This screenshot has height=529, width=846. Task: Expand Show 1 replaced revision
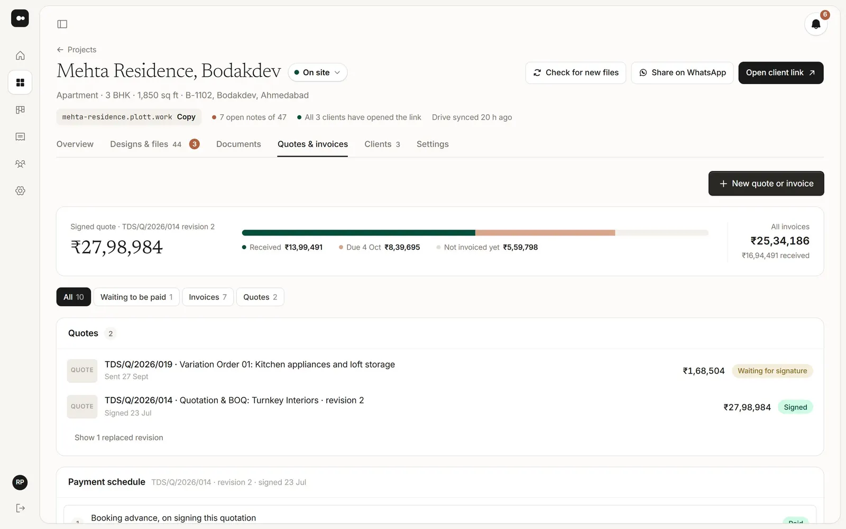(x=119, y=437)
